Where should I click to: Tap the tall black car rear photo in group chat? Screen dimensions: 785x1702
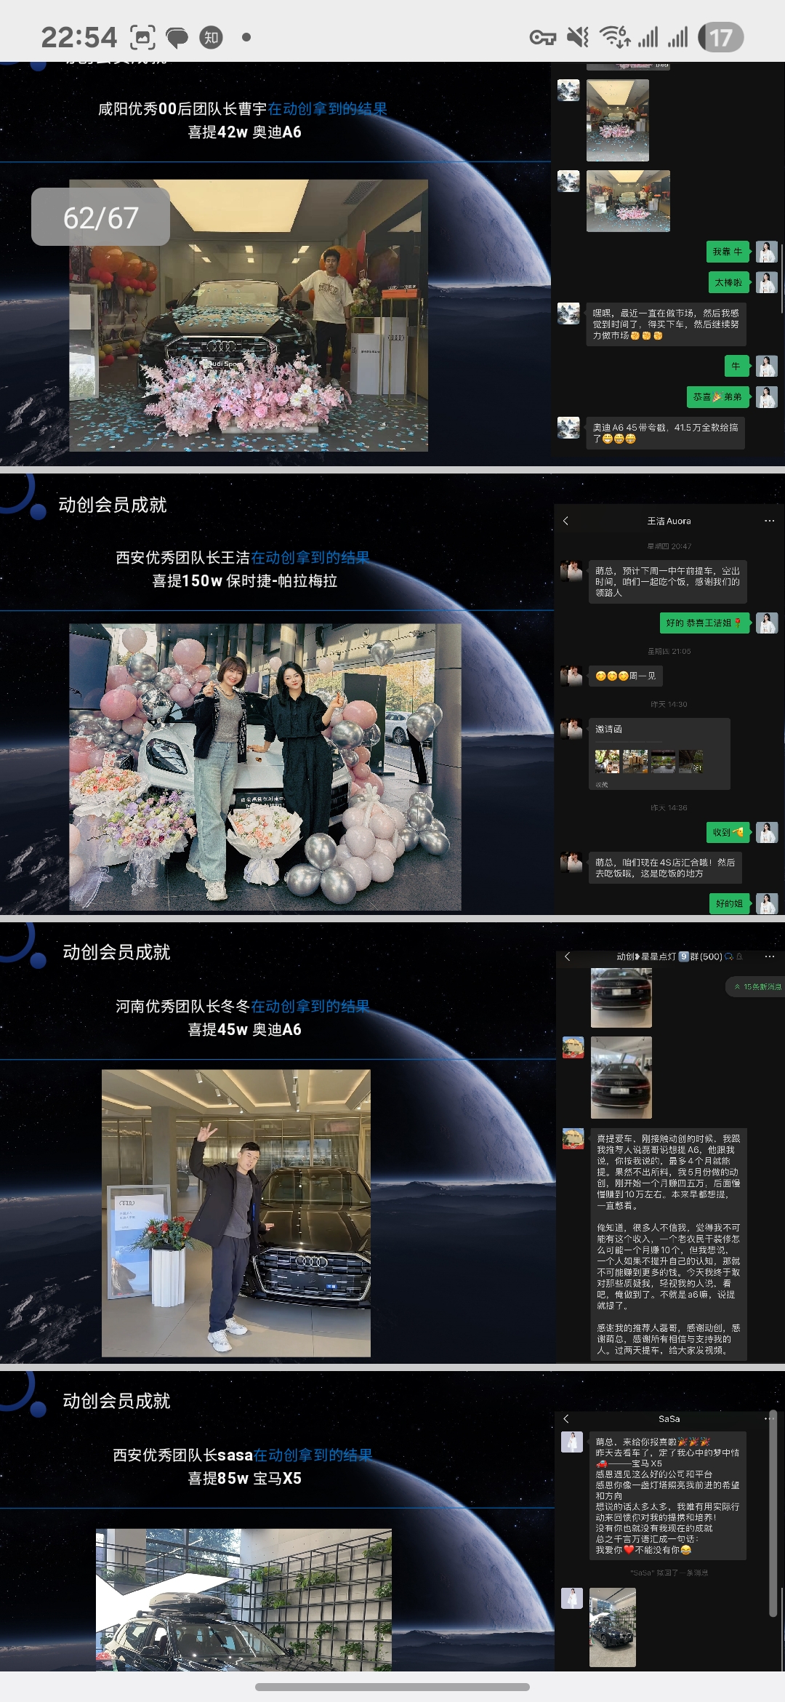click(x=621, y=1077)
